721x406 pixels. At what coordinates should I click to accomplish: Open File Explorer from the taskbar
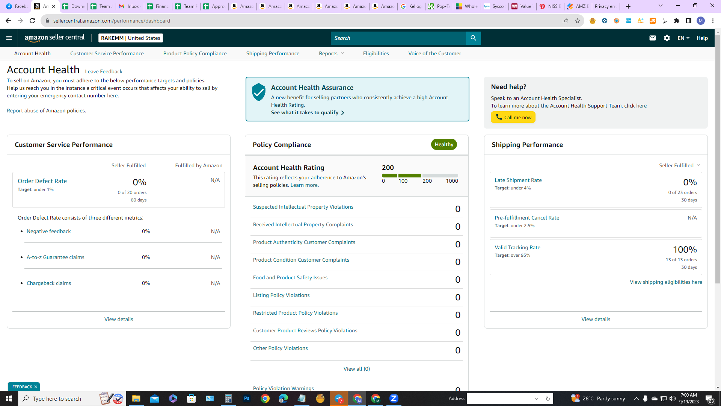(136, 398)
